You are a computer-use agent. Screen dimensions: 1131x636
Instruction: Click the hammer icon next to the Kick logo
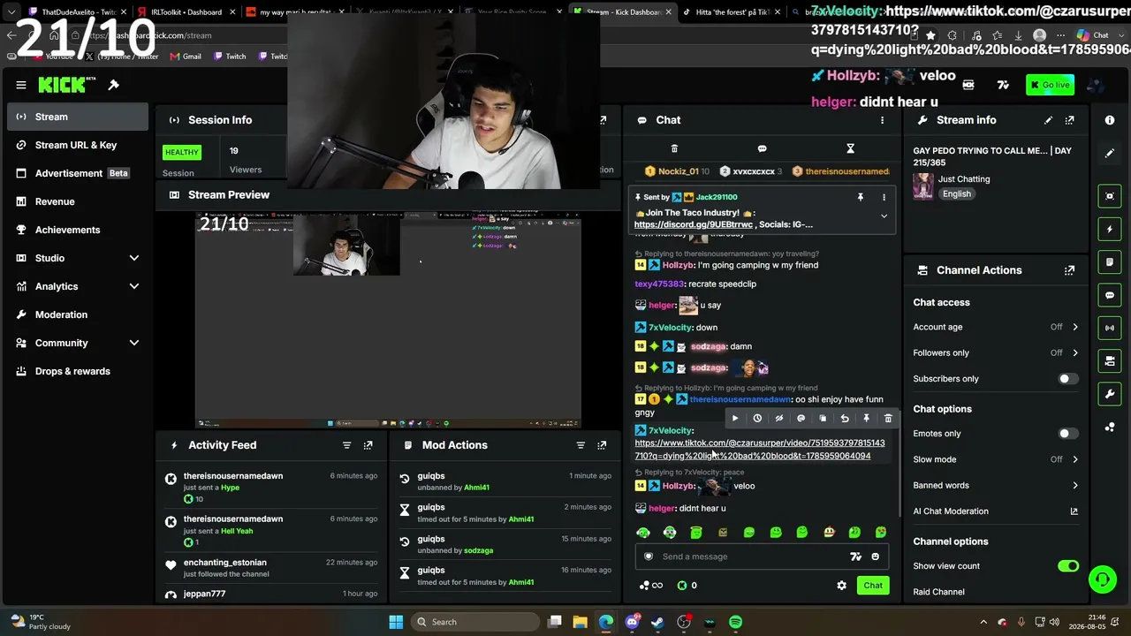[114, 85]
